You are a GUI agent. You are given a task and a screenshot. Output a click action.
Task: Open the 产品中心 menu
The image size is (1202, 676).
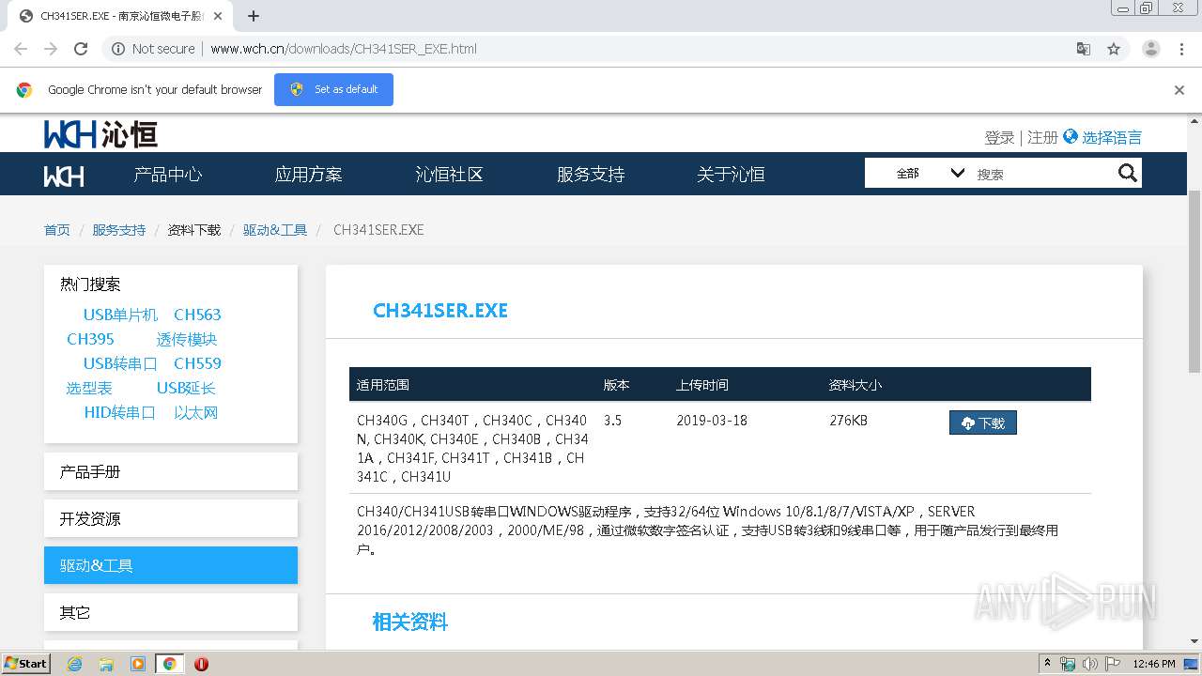[x=168, y=175]
